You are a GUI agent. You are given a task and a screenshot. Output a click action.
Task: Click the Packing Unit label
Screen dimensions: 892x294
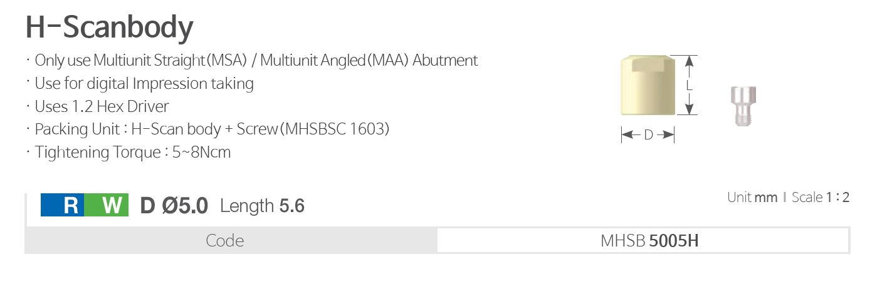[76, 129]
